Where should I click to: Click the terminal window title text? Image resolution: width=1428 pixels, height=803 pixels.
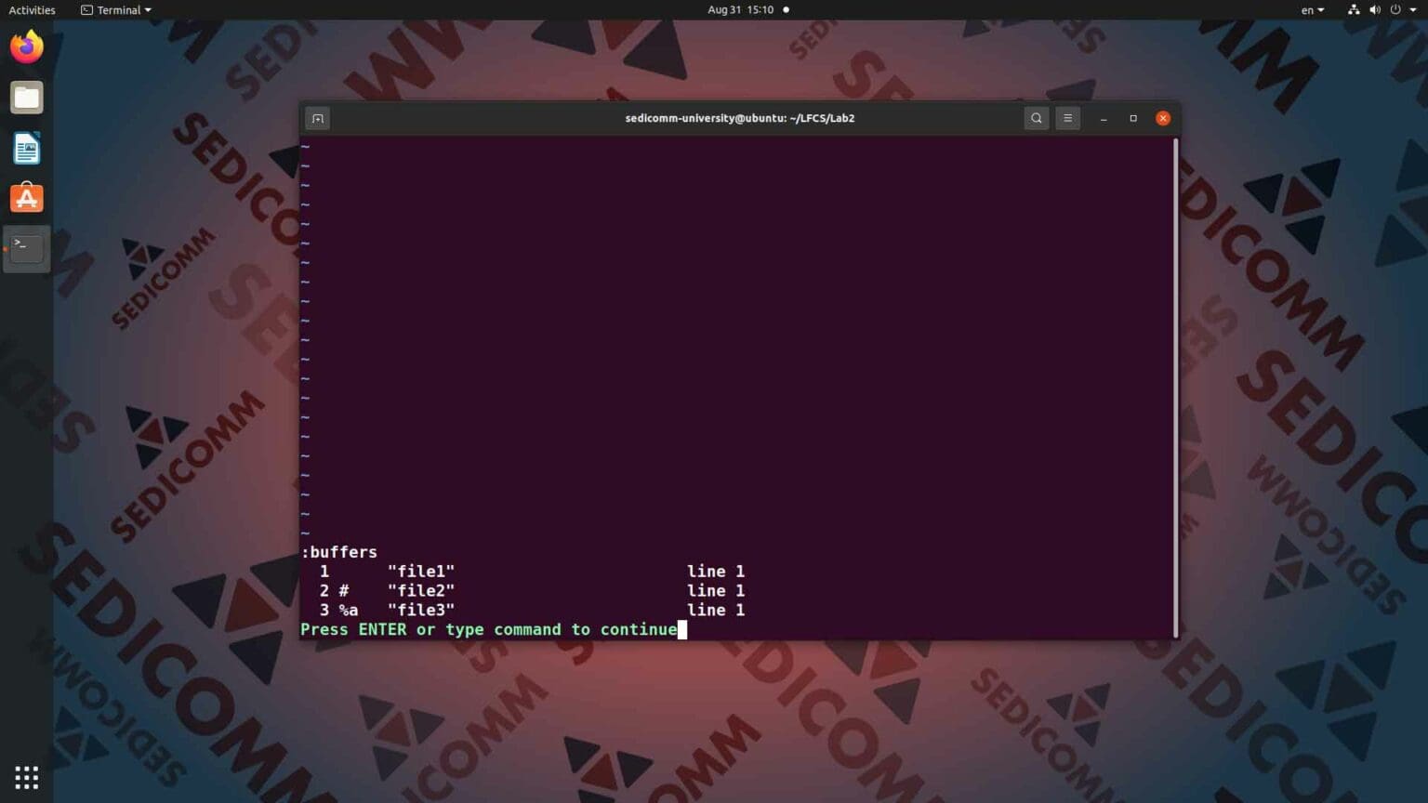tap(740, 118)
